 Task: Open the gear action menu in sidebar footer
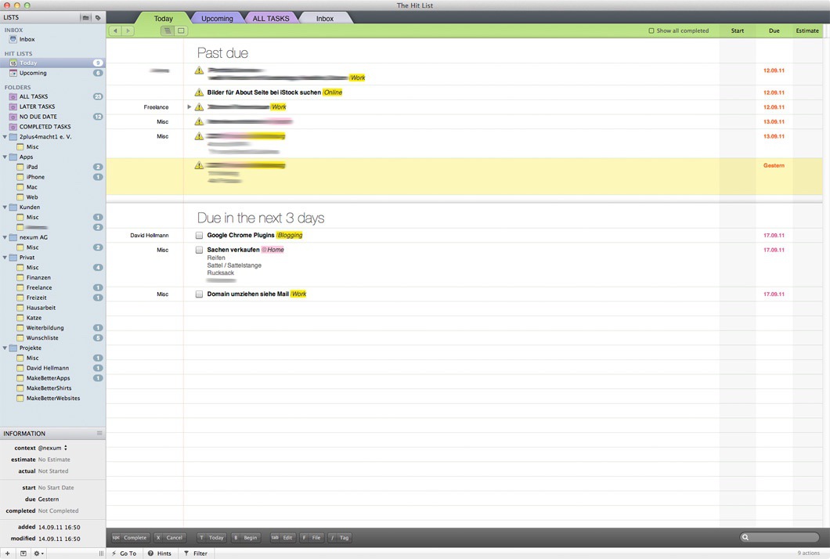click(x=38, y=554)
